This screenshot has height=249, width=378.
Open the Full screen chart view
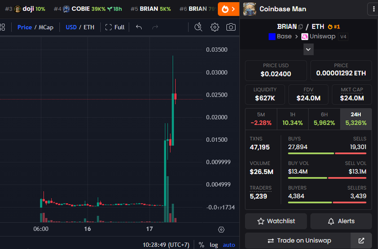pos(115,27)
